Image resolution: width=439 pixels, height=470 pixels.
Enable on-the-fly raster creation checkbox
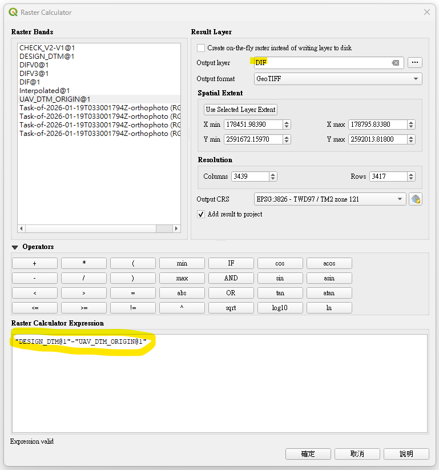click(x=201, y=49)
